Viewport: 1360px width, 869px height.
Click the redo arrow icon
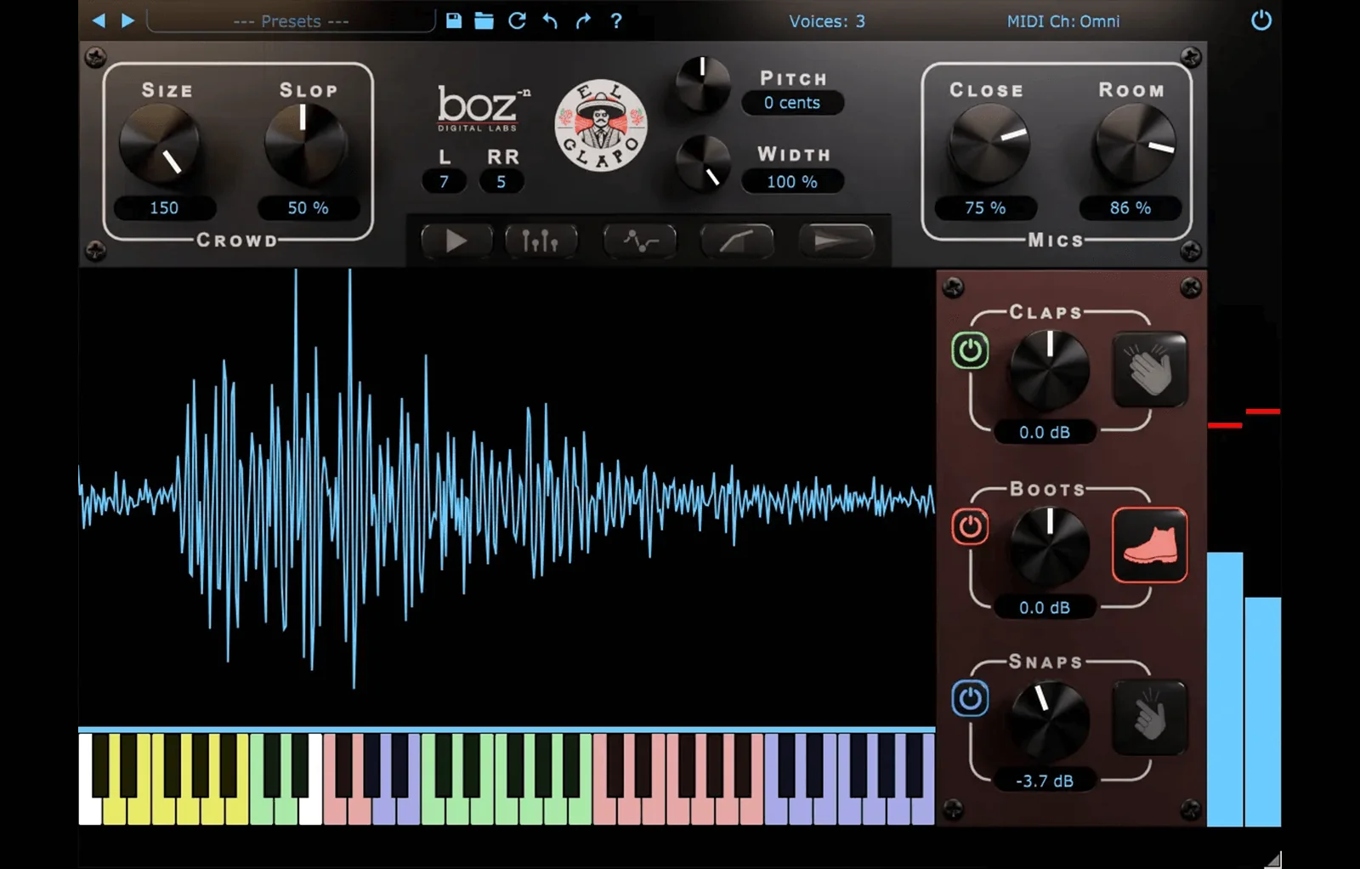tap(582, 20)
